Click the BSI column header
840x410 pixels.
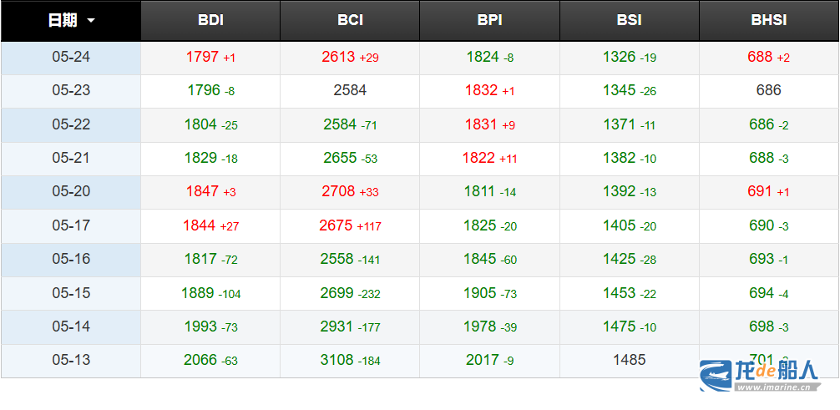point(629,20)
